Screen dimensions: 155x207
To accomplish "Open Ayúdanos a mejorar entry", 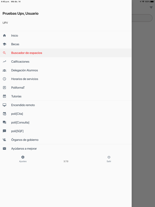I will click(66, 149).
